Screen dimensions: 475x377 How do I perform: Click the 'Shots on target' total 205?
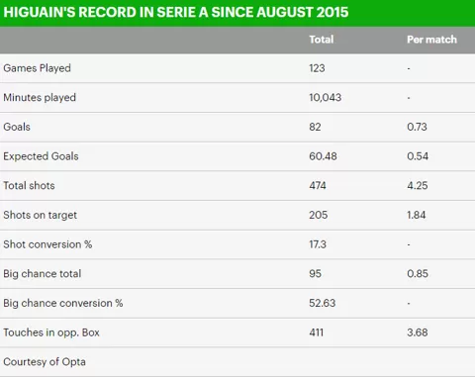[x=319, y=215]
